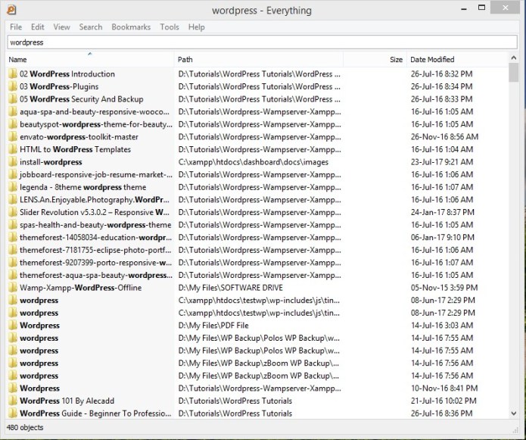526x440 pixels.
Task: Select the install-wordpress folder name
Action: click(51, 162)
